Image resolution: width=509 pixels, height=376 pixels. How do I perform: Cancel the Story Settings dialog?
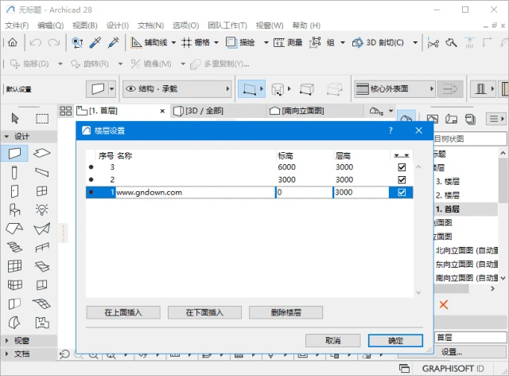point(332,340)
